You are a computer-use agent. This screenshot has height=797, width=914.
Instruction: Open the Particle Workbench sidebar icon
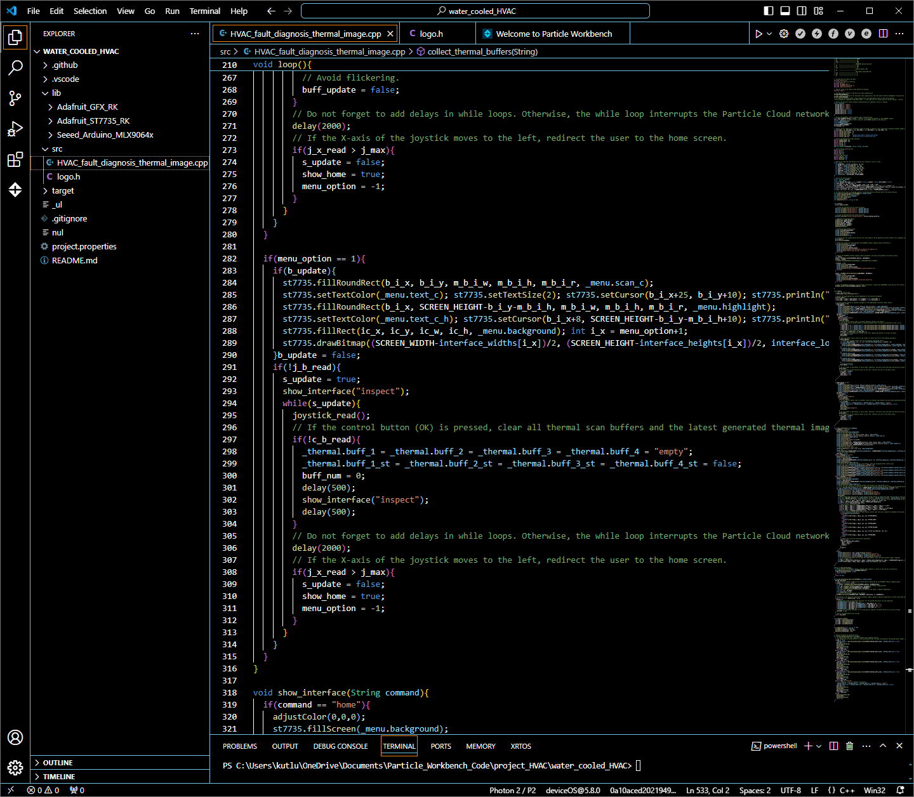pyautogui.click(x=15, y=190)
